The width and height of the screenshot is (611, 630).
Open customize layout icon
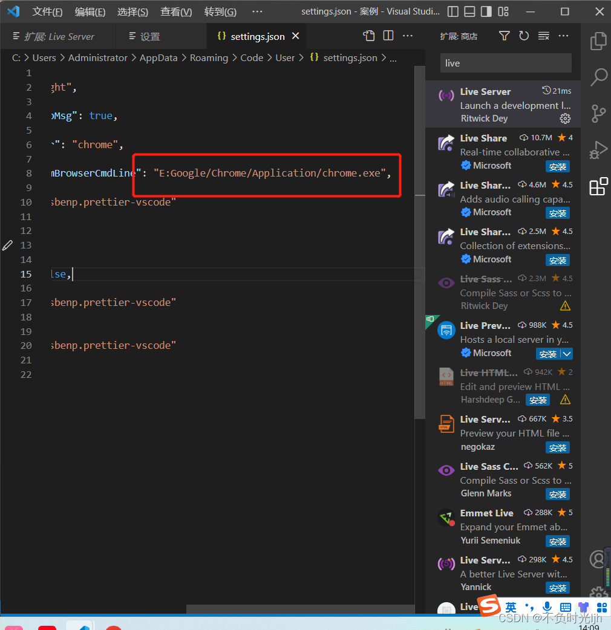point(503,11)
